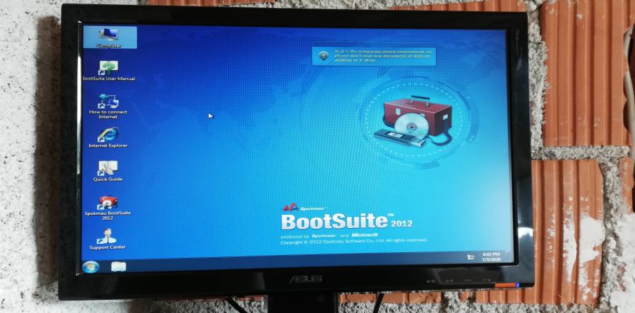
Task: Open the Quick Guide shortcut
Action: coord(108,171)
